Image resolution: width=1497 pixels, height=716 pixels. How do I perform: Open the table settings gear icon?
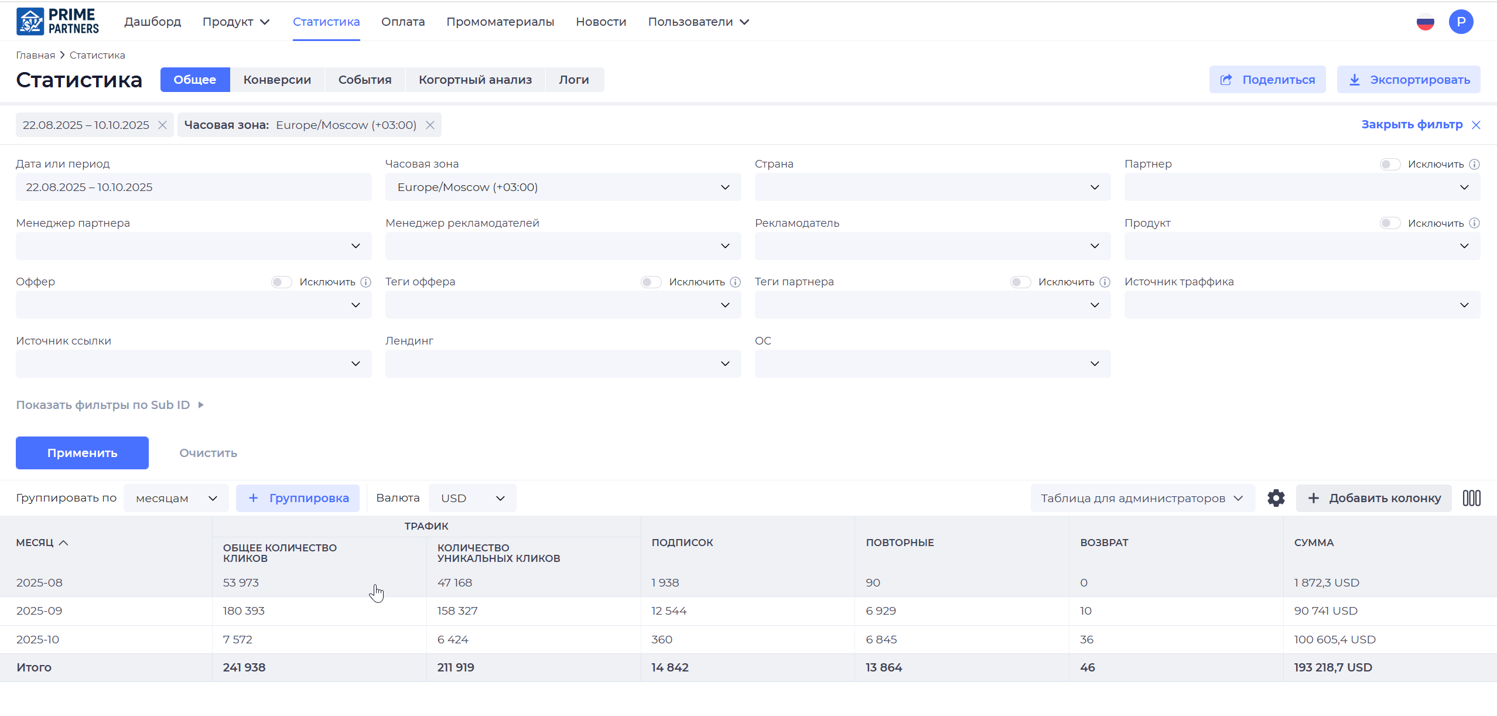click(x=1276, y=498)
